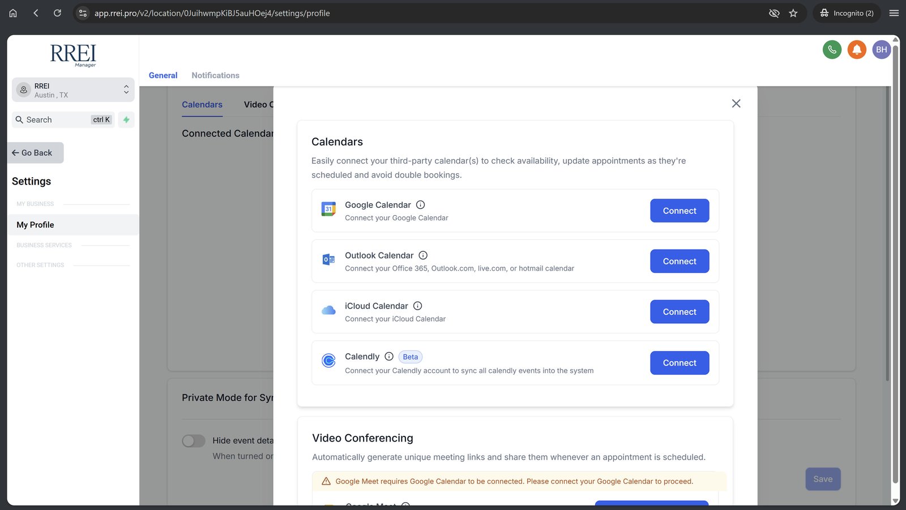Screen dimensions: 906x510
Task: Connect Calendly account
Action: pyautogui.click(x=679, y=363)
